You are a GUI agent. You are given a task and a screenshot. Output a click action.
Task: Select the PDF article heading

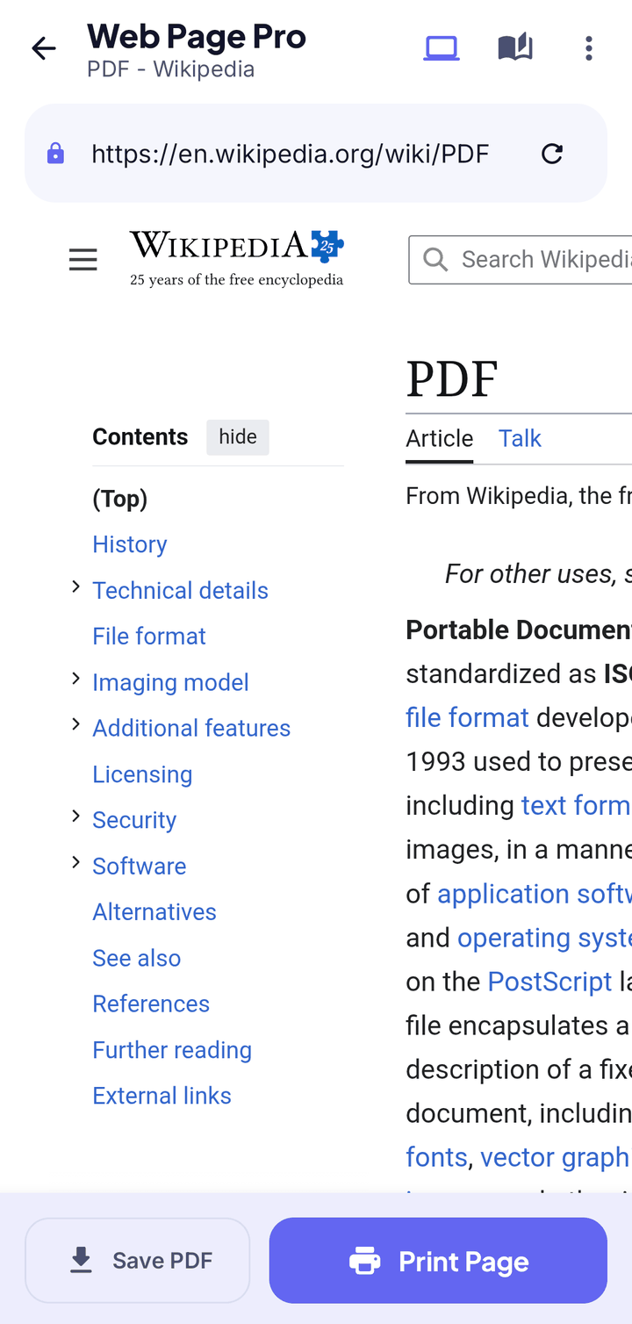[x=452, y=378]
